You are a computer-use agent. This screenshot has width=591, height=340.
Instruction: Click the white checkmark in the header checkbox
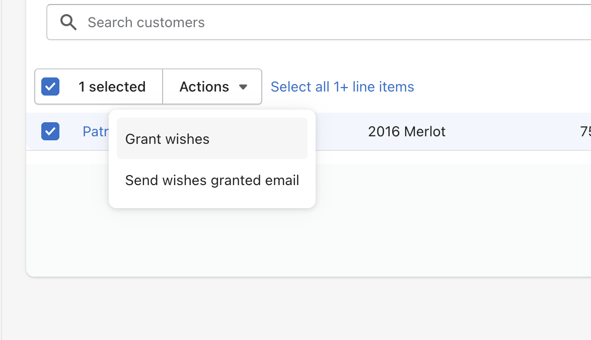(50, 87)
